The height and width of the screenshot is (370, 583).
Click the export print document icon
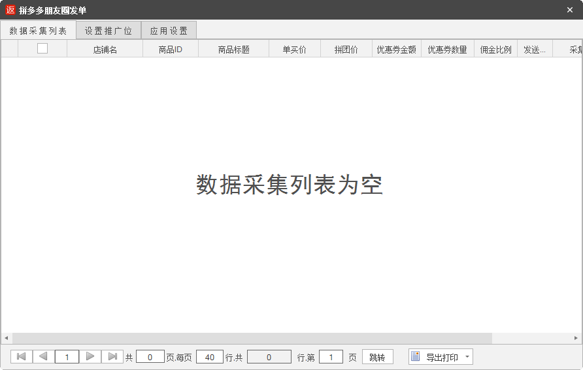coord(415,357)
